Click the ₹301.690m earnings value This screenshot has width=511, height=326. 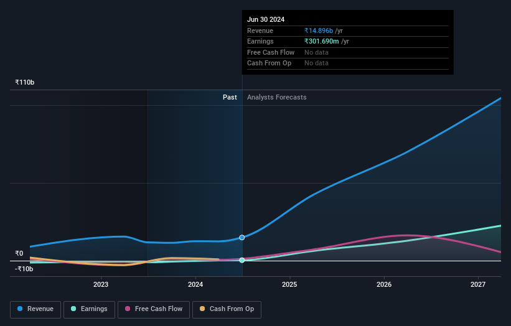pos(321,41)
